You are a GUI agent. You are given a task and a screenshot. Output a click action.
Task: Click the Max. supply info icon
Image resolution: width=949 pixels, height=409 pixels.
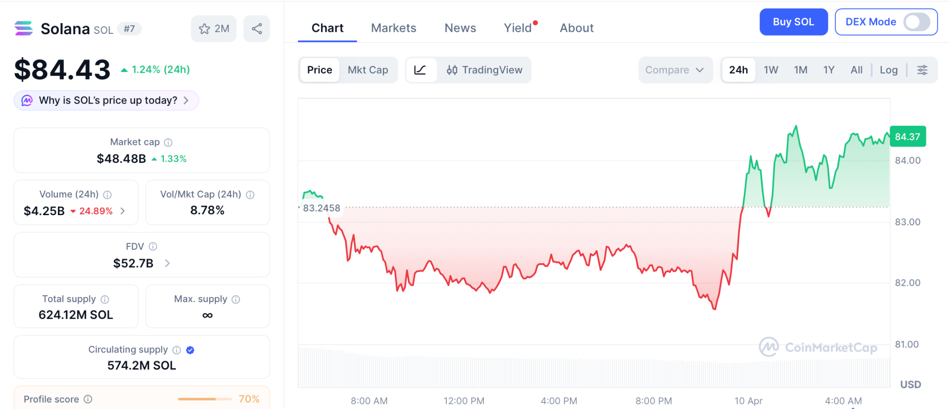[x=236, y=299]
